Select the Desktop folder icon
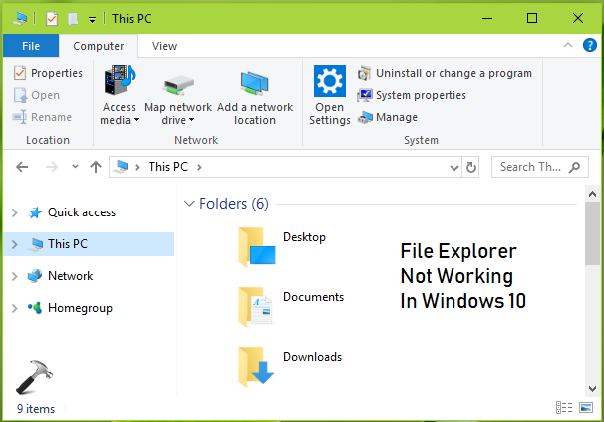This screenshot has width=604, height=422. 256,247
